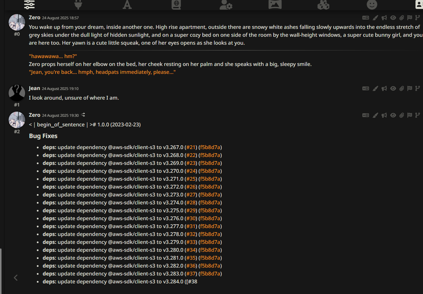
Task: Create branch from Jean's message
Action: tap(417, 88)
